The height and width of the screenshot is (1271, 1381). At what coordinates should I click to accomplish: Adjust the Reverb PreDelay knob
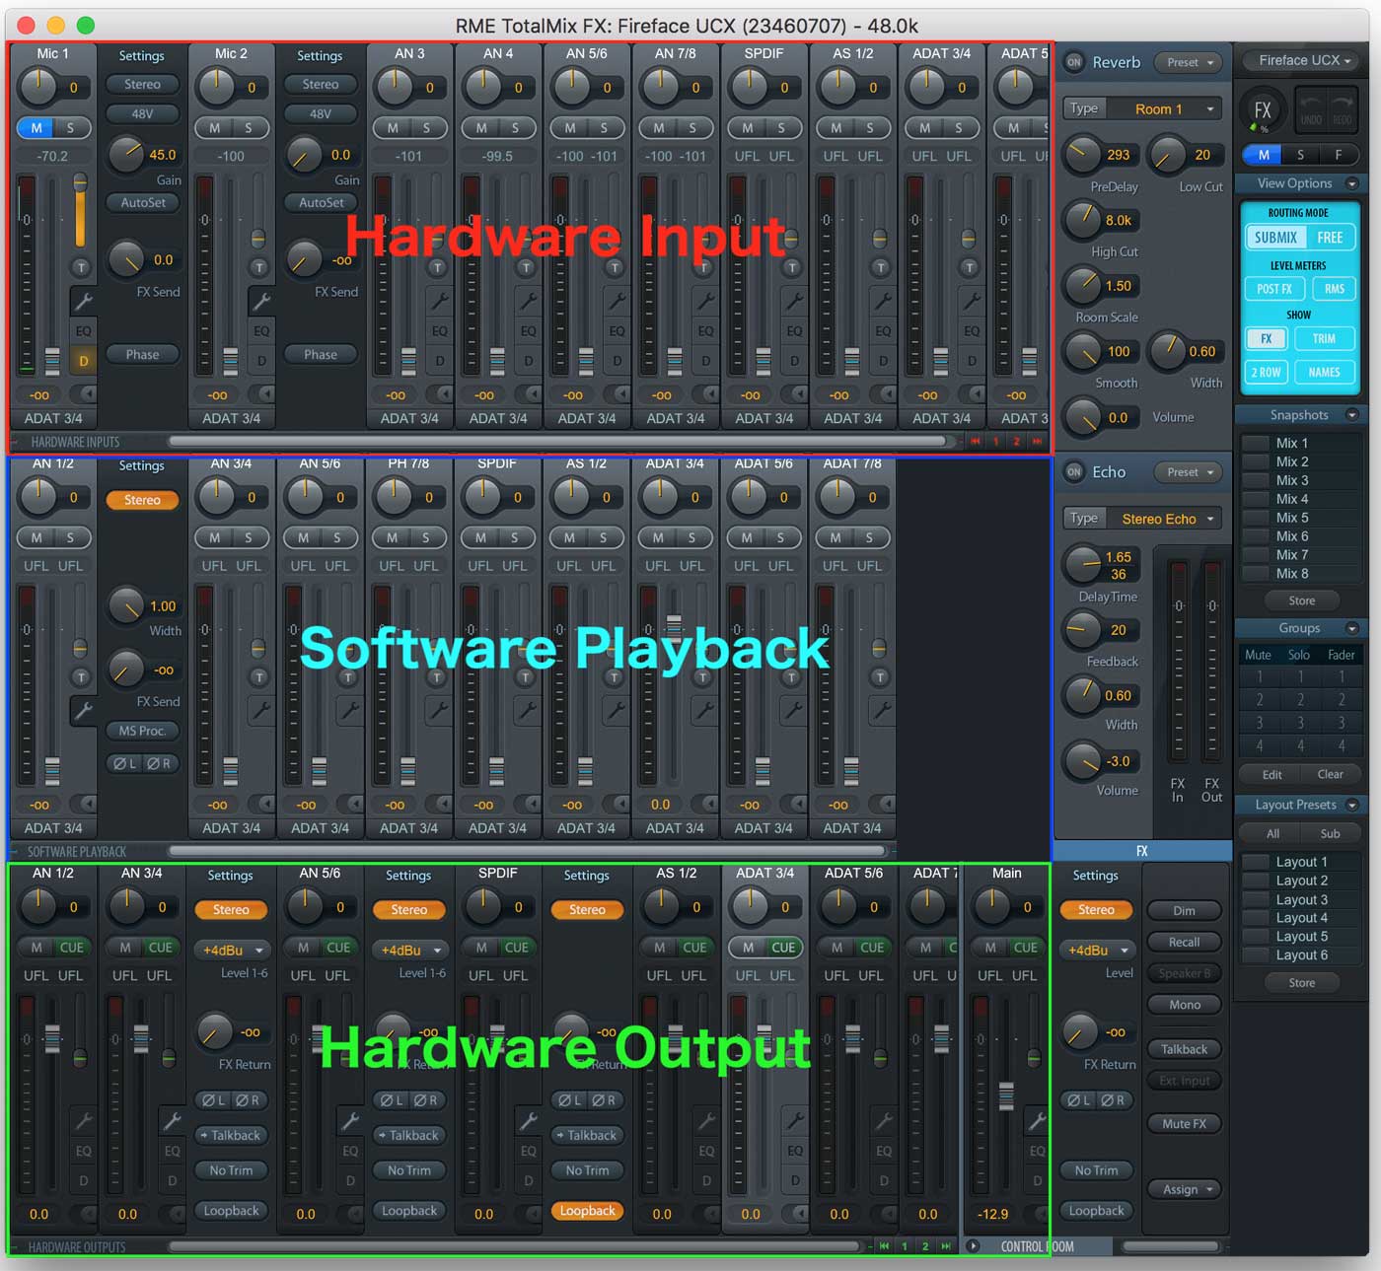click(1081, 154)
